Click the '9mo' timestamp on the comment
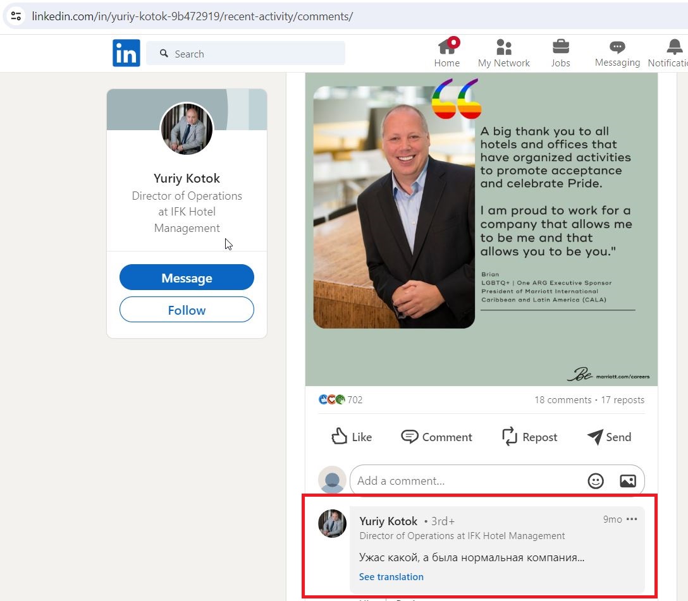The height and width of the screenshot is (601, 688). point(613,519)
